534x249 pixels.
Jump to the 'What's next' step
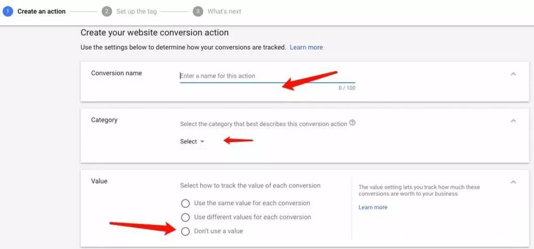pos(224,11)
